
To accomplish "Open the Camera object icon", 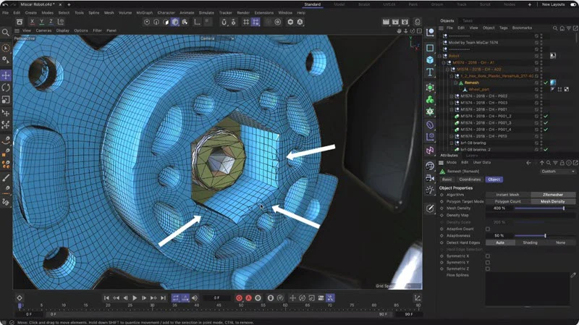I will (430, 178).
